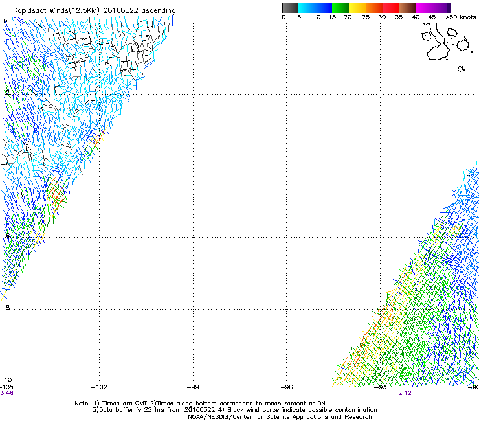
Task: Select the red 30-35 knots legend color
Action: [391, 8]
